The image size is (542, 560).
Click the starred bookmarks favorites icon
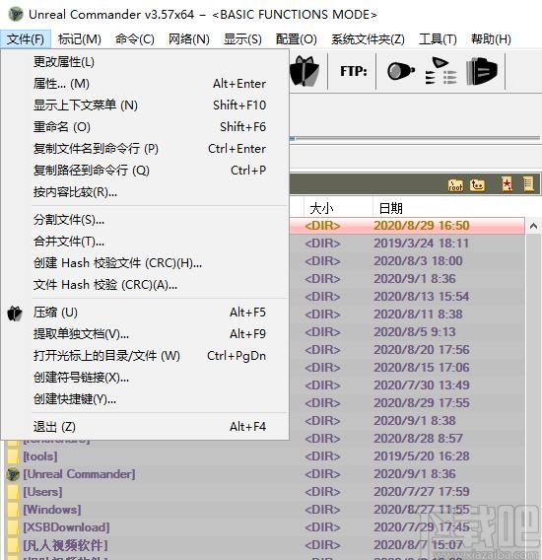[507, 184]
